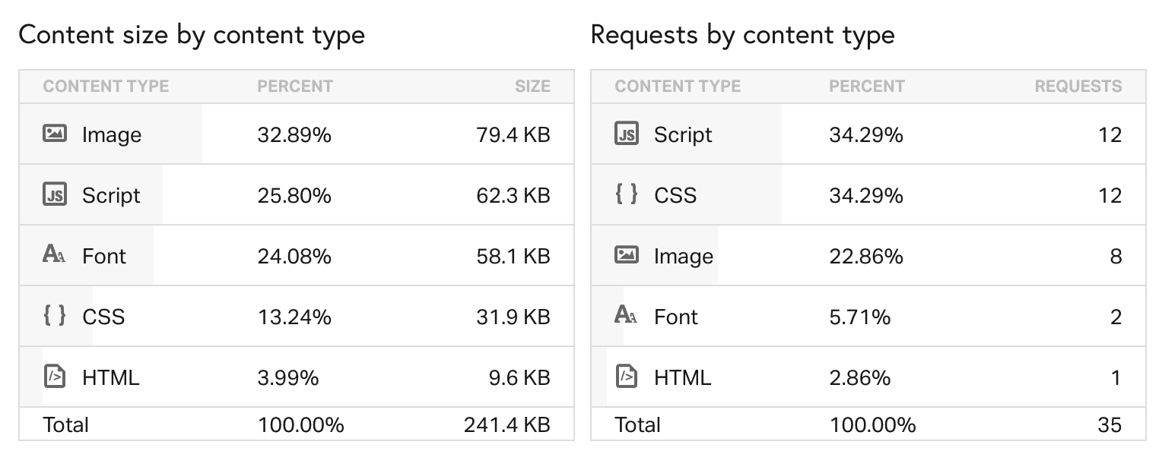Sort requests table by REQUESTS header
Screen dimensions: 1162x451
pyautogui.click(x=1078, y=87)
